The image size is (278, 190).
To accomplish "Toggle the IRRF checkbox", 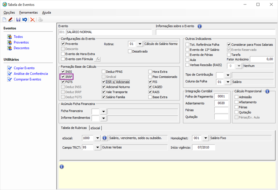I will tap(63, 77).
